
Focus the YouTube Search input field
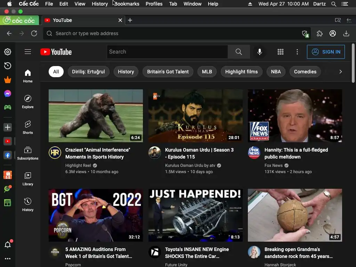point(167,52)
